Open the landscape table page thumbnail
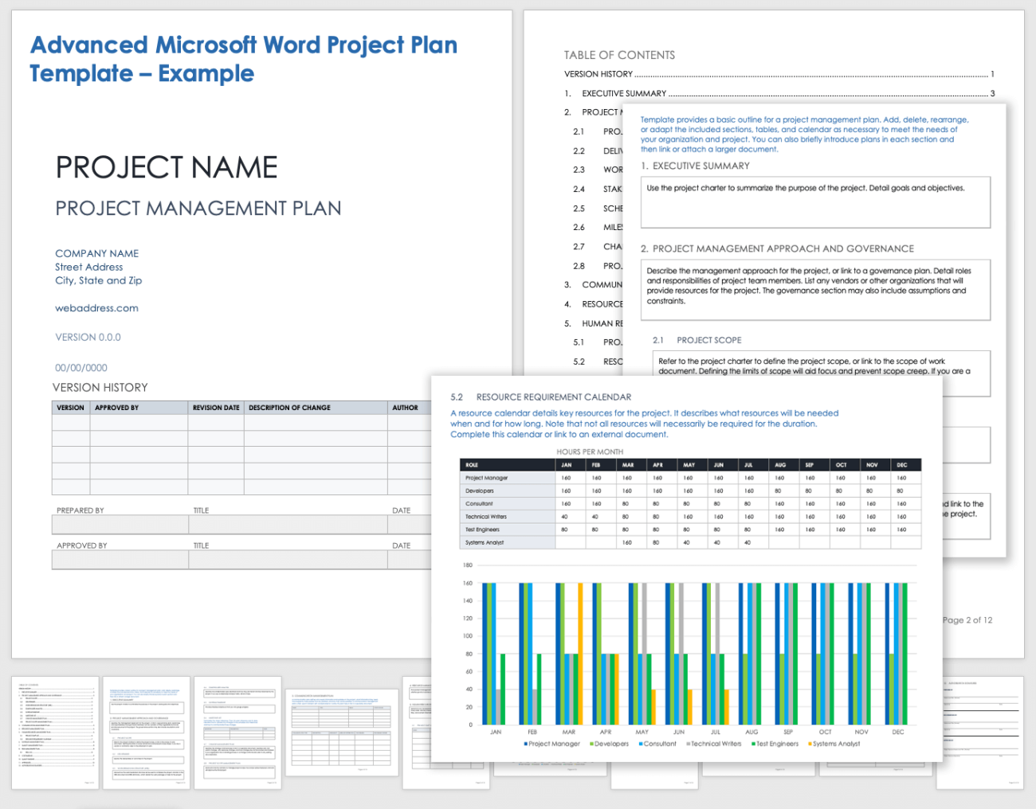The image size is (1036, 809). pyautogui.click(x=342, y=732)
